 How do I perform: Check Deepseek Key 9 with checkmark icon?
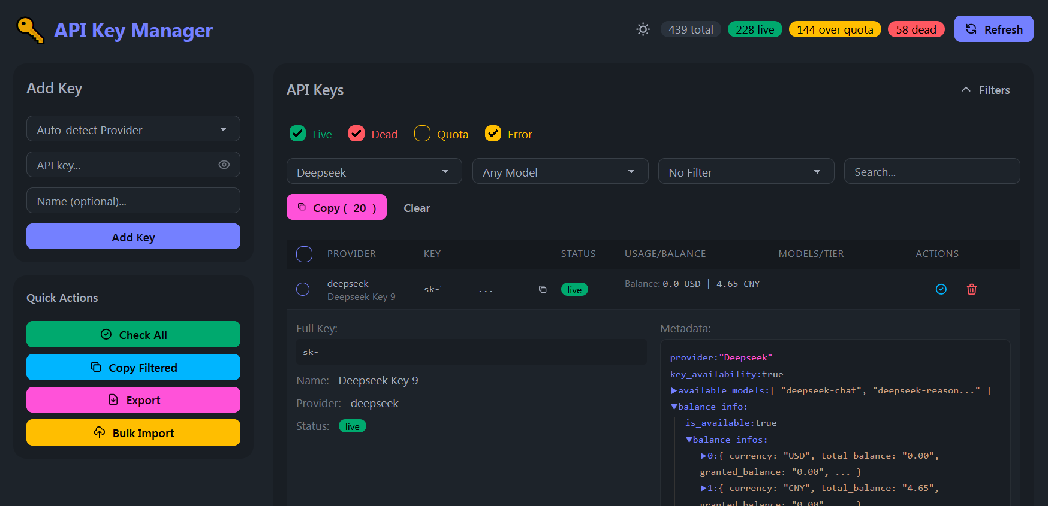[x=941, y=289]
